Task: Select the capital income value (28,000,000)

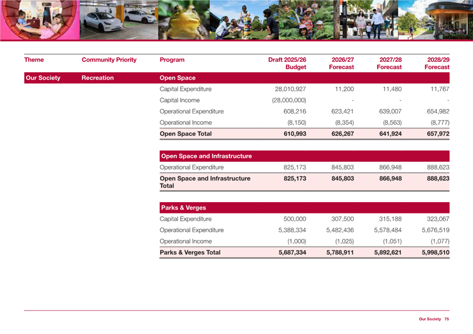Action: 289,100
